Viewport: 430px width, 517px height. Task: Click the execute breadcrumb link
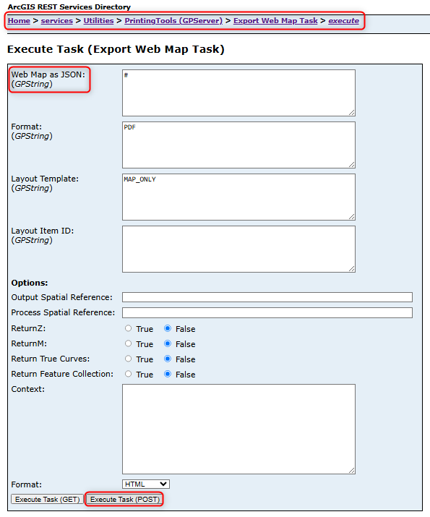coord(344,21)
